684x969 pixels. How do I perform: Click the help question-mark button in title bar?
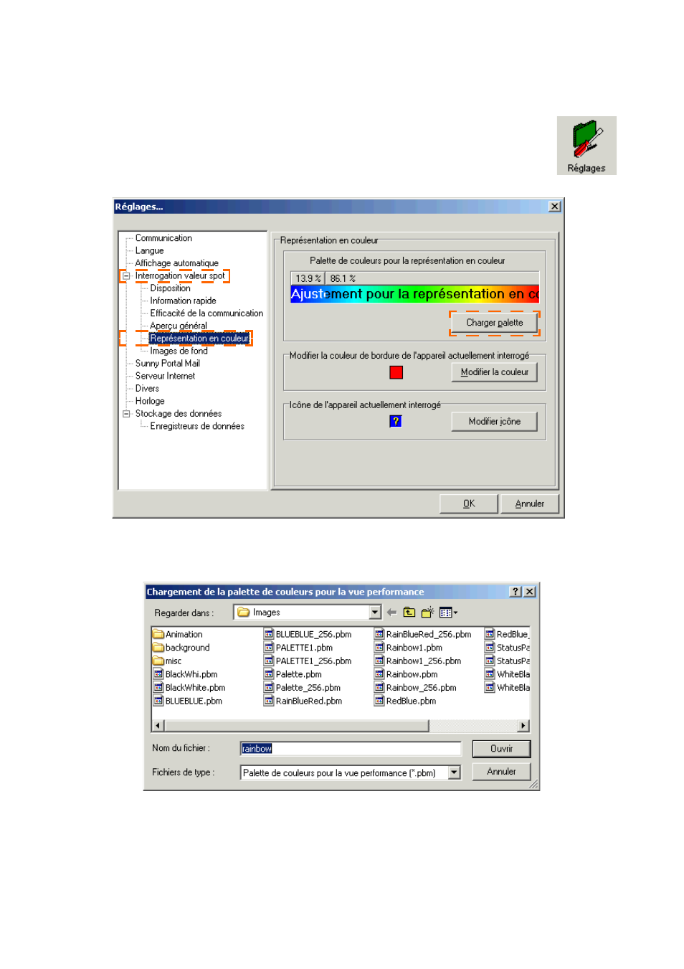pyautogui.click(x=516, y=592)
